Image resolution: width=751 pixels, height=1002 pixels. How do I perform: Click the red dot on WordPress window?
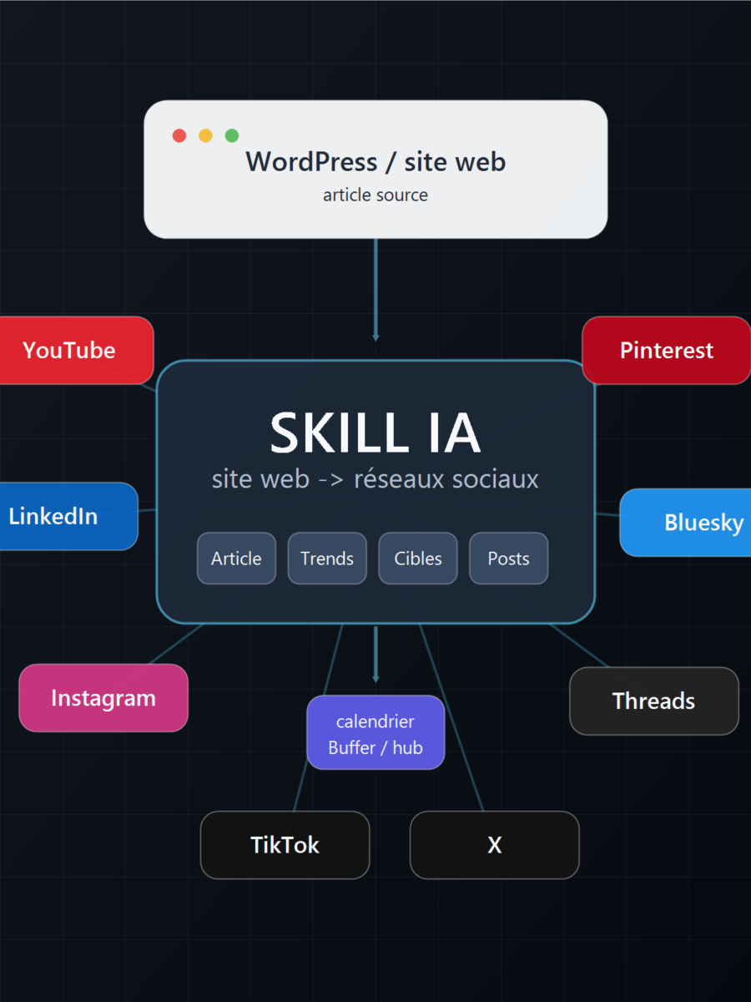[179, 135]
